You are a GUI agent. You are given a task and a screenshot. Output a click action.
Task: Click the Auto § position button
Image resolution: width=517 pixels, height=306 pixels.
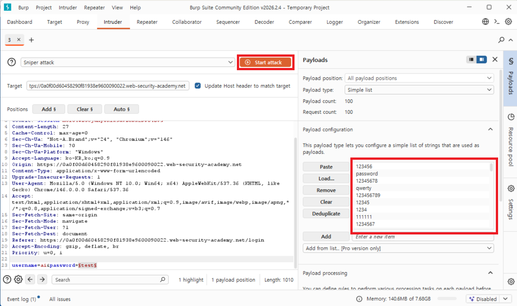coord(122,109)
